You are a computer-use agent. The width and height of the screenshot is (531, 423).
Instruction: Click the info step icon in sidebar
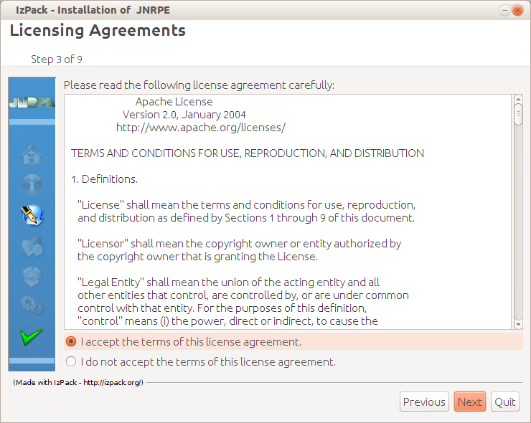[32, 185]
